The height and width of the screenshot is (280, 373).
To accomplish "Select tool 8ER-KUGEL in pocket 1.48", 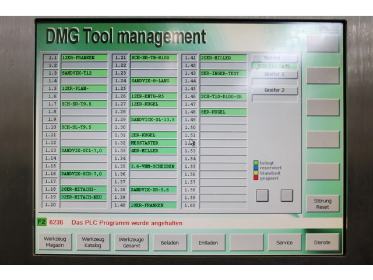I will [223, 112].
